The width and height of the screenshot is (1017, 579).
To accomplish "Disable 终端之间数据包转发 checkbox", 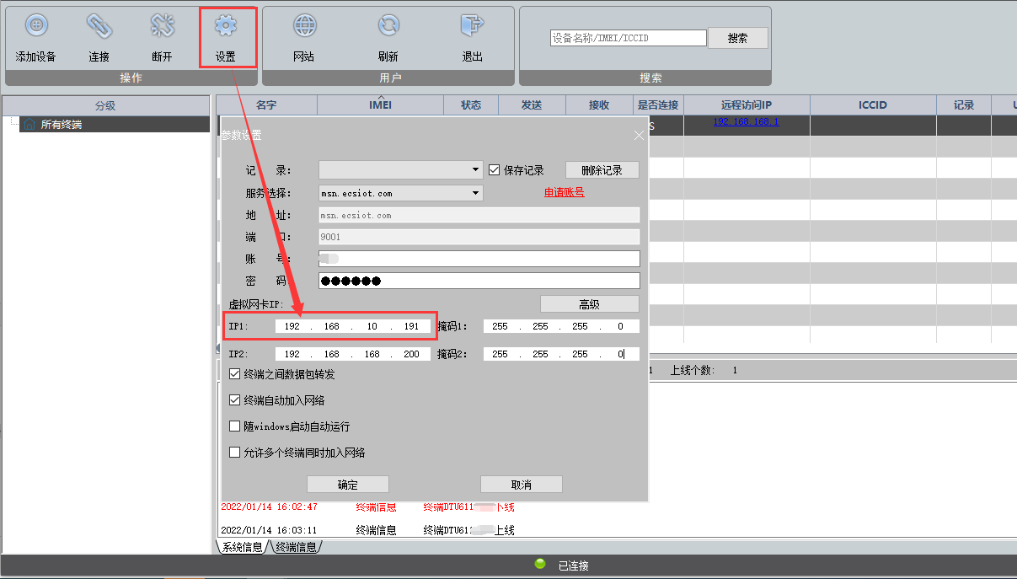I will click(x=235, y=374).
